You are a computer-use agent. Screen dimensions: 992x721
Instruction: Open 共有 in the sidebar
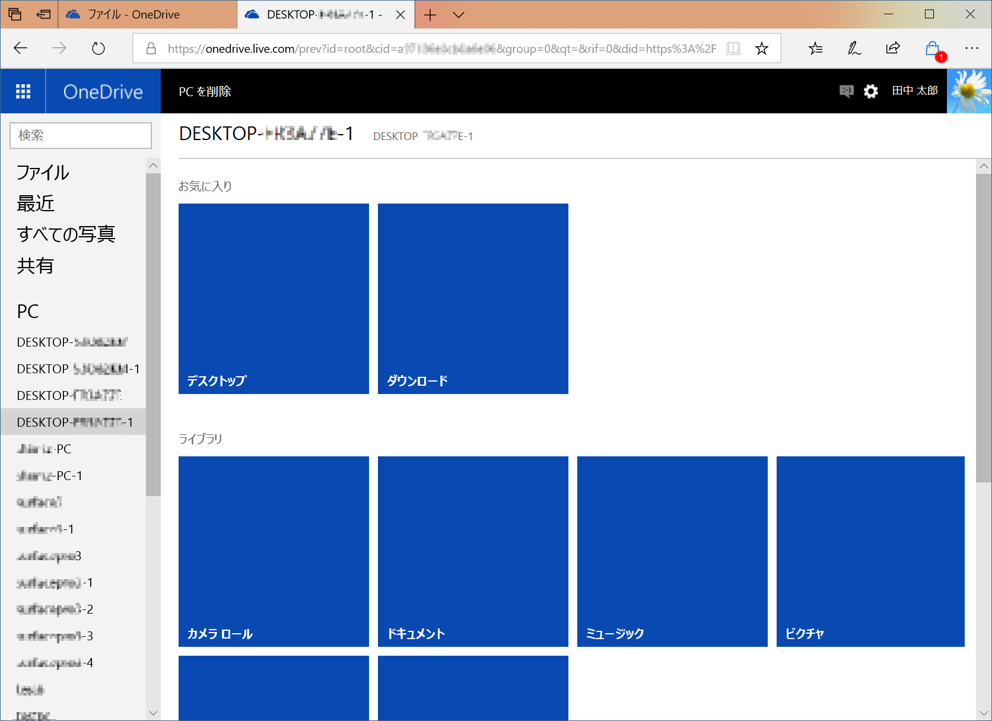pos(36,265)
